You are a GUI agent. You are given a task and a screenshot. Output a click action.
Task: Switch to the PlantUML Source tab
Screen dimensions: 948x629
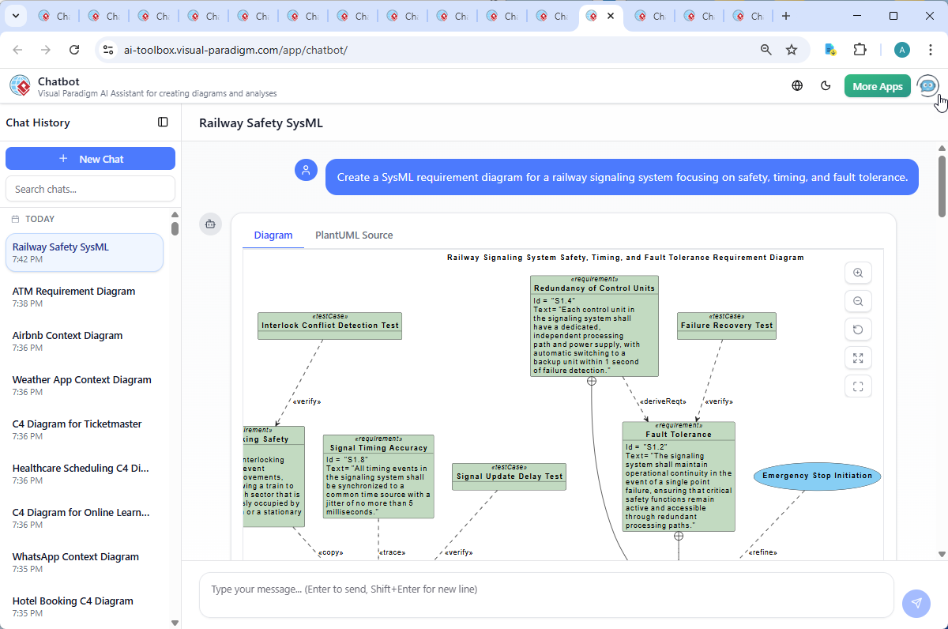point(354,235)
